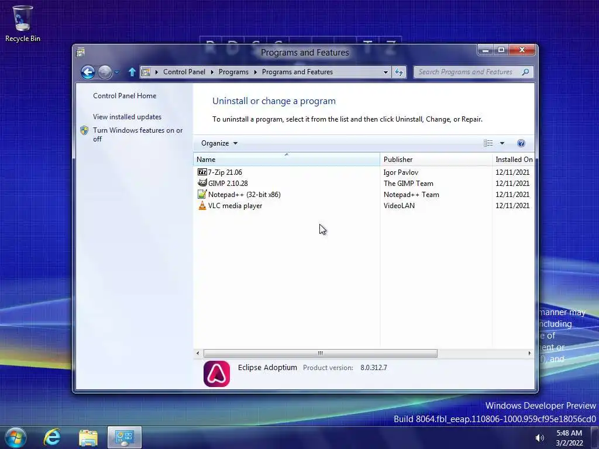This screenshot has height=449, width=599.
Task: Sort by the Name column header
Action: click(x=287, y=160)
